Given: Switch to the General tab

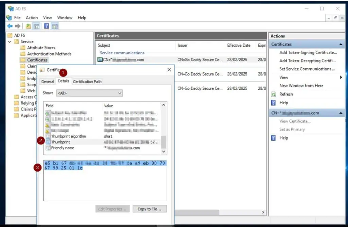Looking at the screenshot, I should coord(48,82).
